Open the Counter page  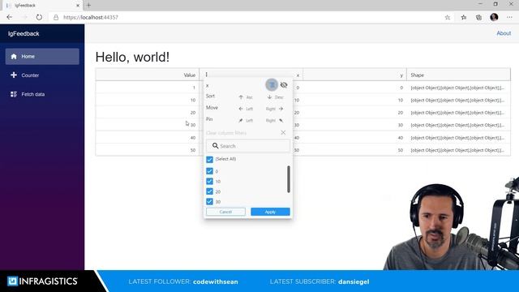[42, 75]
